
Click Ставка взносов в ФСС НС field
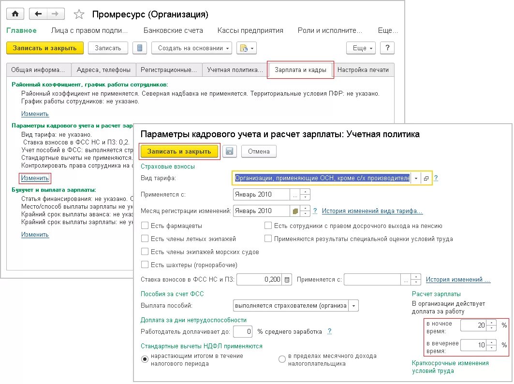pos(259,280)
